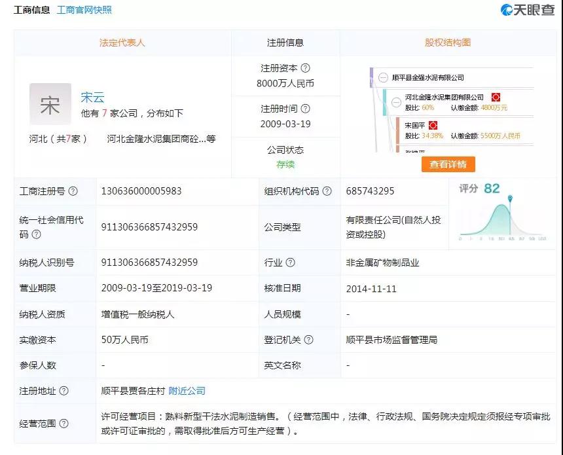Click the help icon next to 注册时间
563x455 pixels.
[x=306, y=109]
